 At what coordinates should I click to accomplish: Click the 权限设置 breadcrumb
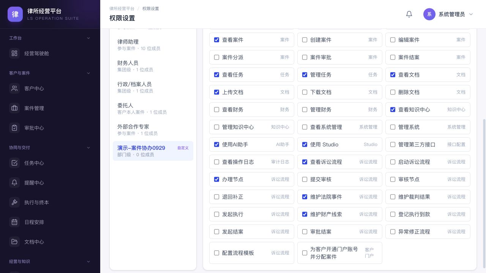pyautogui.click(x=151, y=8)
